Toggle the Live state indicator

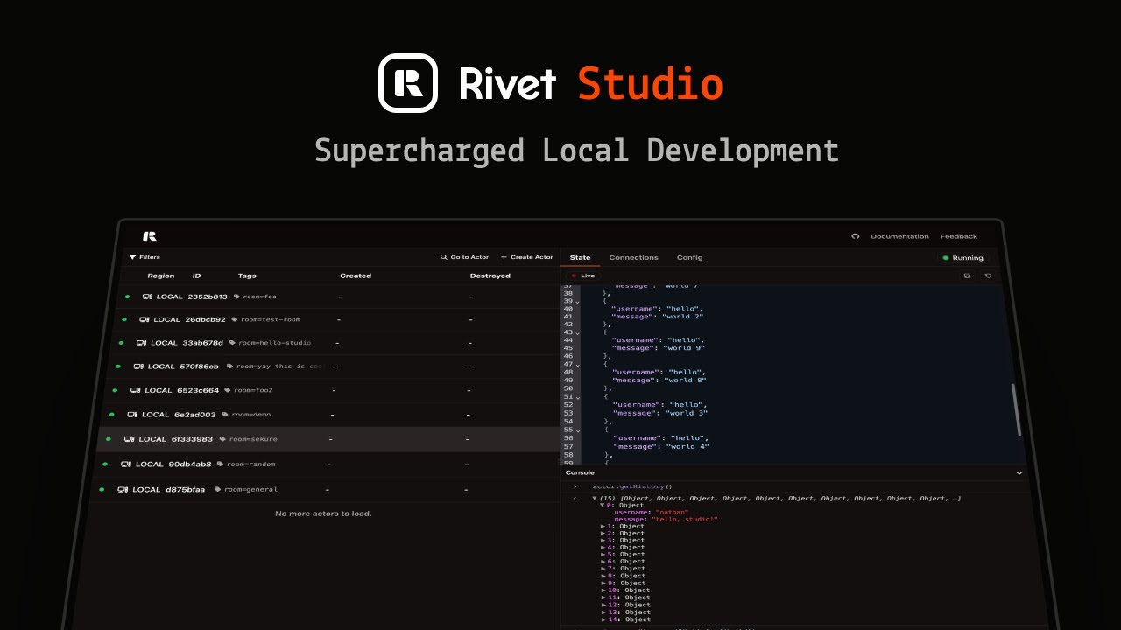583,276
